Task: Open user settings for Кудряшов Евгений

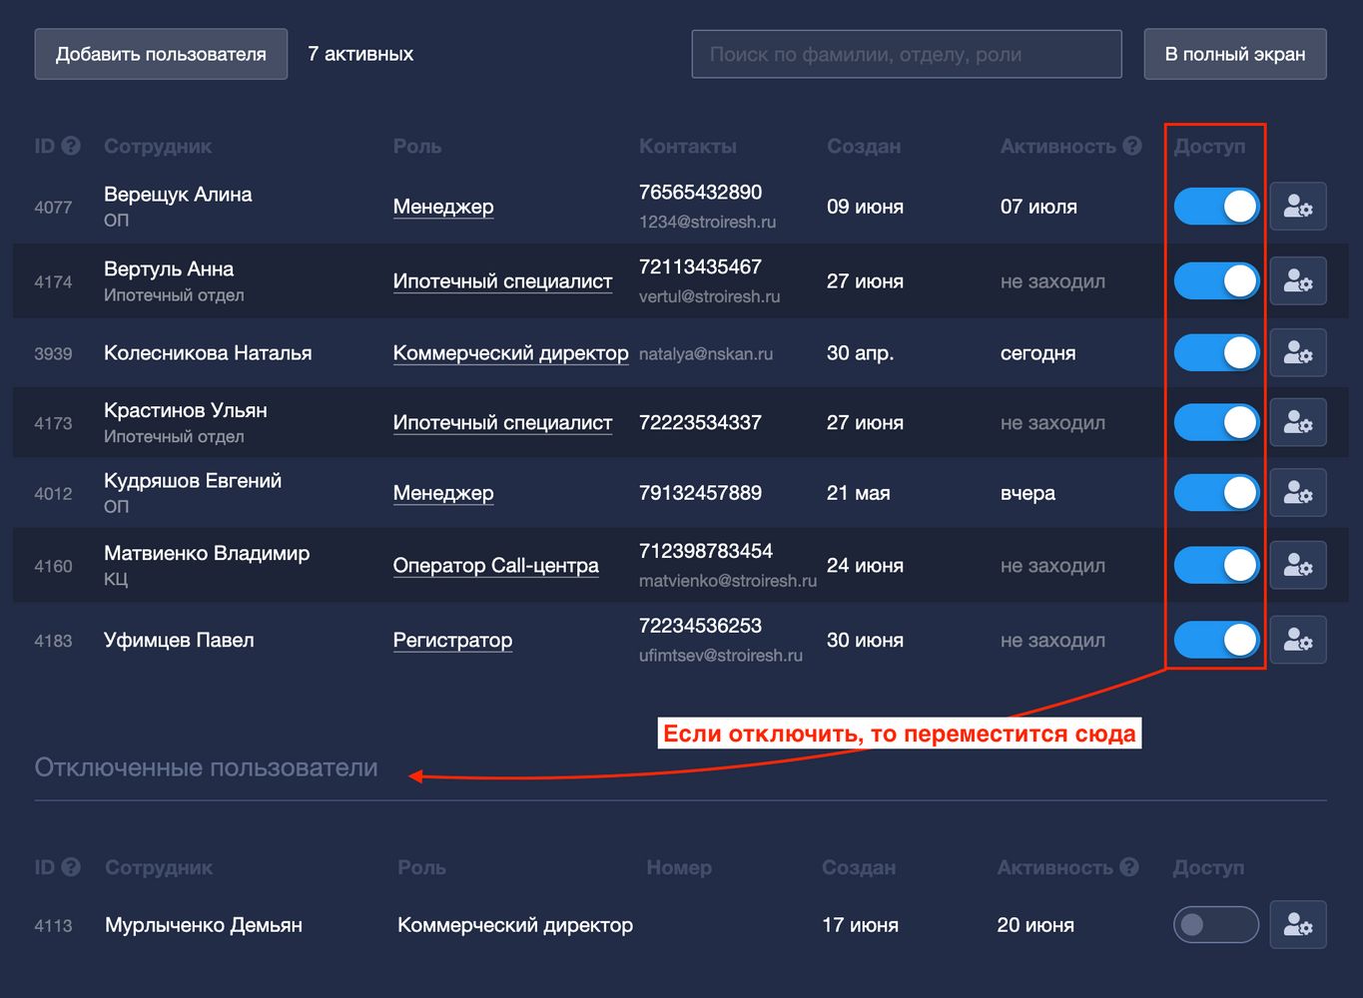Action: coord(1297,493)
